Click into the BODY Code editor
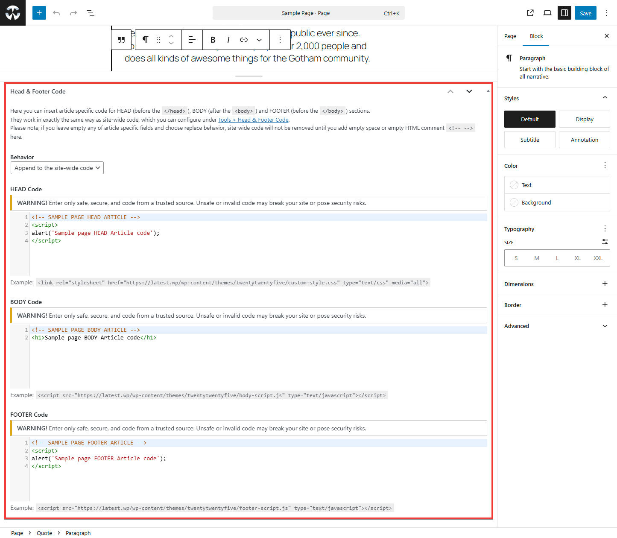Viewport: 617px width, 538px height. 249,357
